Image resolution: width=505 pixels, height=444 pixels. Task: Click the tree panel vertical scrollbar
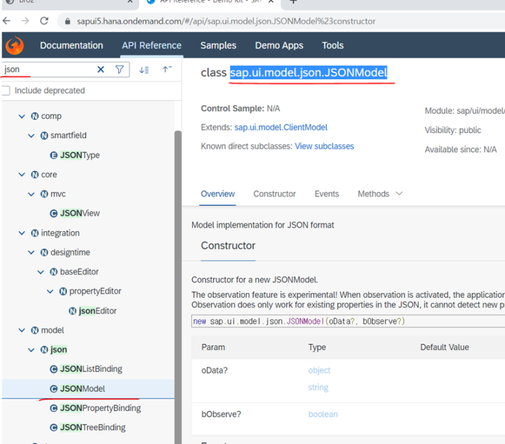[178, 287]
